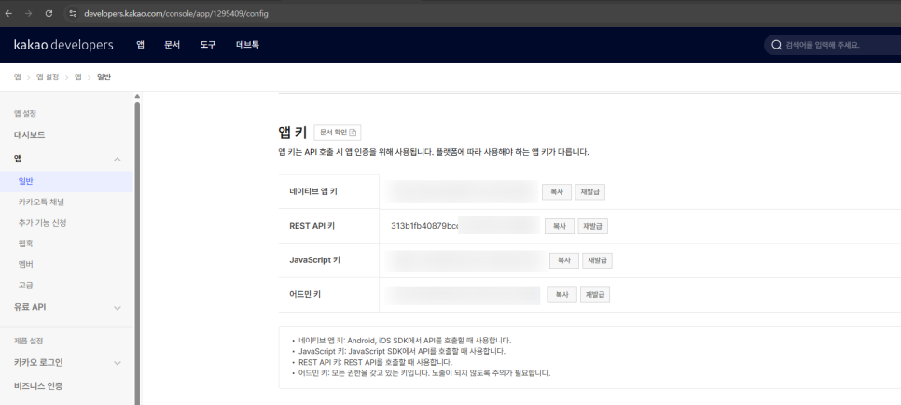Click 앱 설정 breadcrumb link

point(48,77)
